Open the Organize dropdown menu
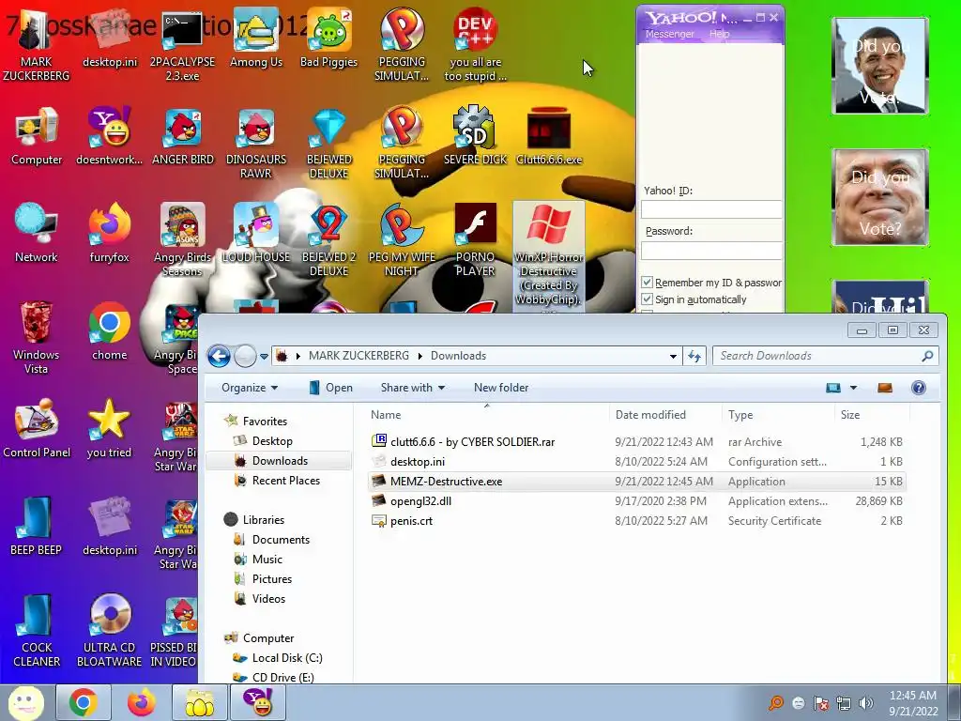Viewport: 961px width, 721px height. (x=250, y=388)
